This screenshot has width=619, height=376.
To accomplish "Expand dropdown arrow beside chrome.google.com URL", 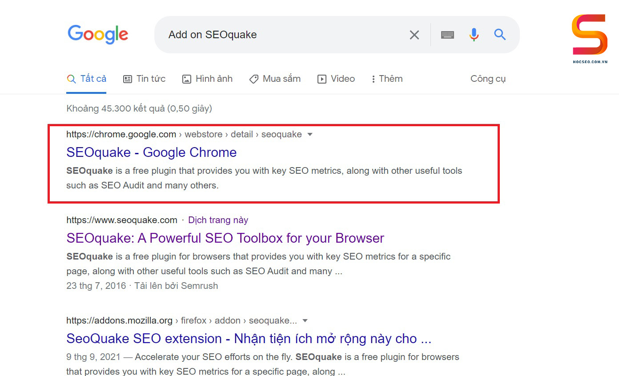I will pyautogui.click(x=310, y=134).
